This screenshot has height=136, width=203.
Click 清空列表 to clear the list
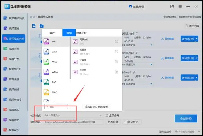tap(193, 26)
